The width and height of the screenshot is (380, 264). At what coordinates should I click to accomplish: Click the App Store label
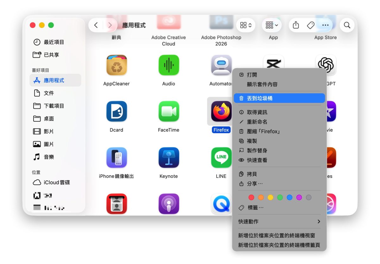pos(326,37)
